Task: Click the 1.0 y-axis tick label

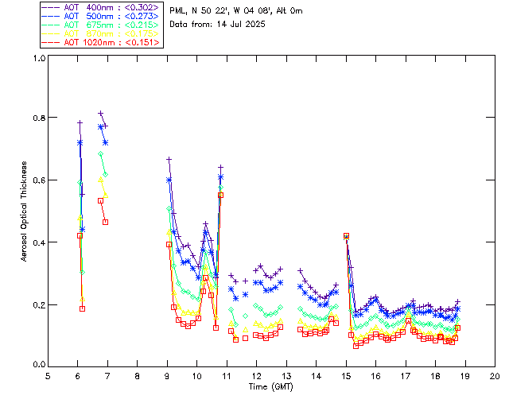Action: (x=39, y=58)
